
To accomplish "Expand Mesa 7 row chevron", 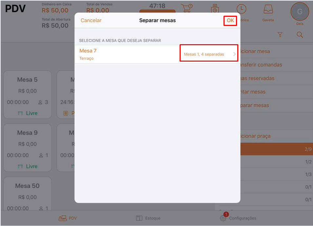I will (x=235, y=54).
